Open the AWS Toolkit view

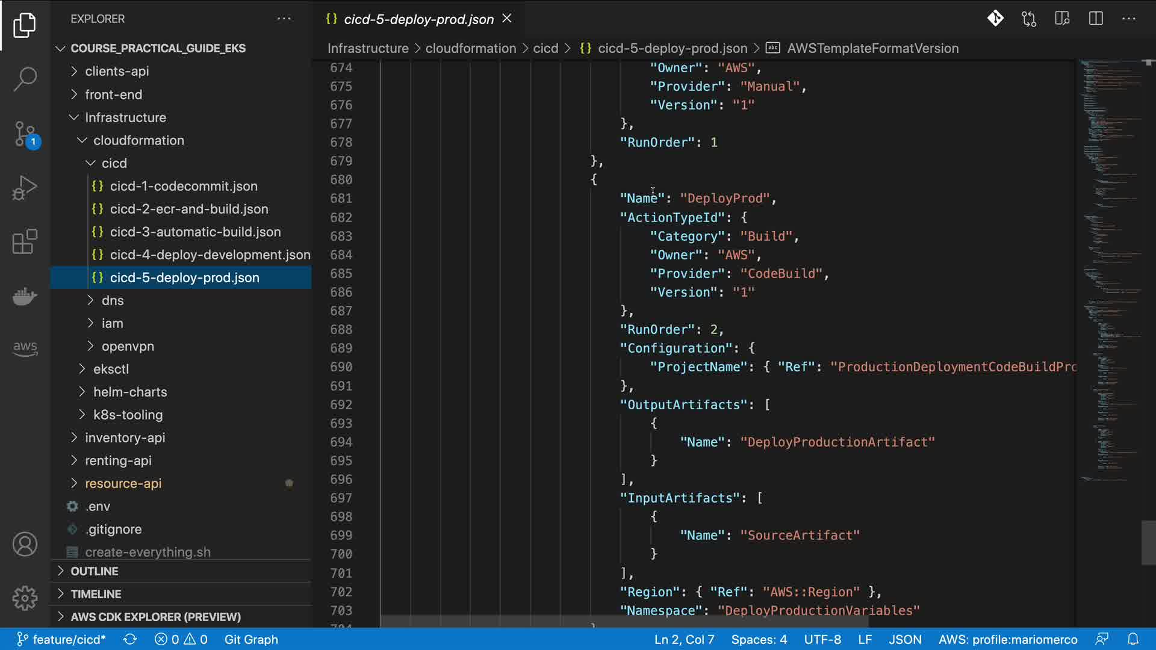pyautogui.click(x=25, y=348)
